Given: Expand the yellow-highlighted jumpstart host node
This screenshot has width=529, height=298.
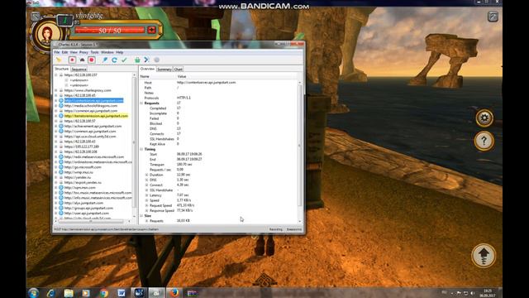Looking at the screenshot, I should coord(56,116).
